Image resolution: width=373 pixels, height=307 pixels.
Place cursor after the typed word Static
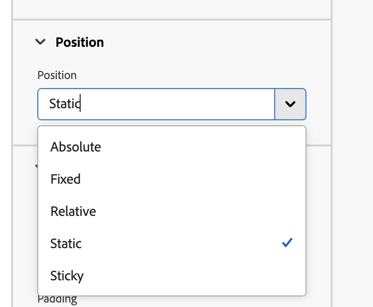point(81,104)
